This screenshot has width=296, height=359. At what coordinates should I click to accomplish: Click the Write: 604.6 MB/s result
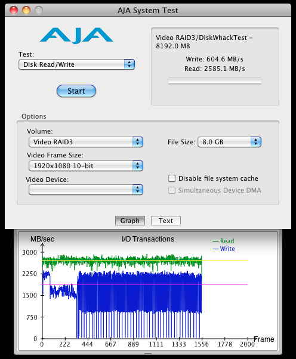(x=215, y=59)
